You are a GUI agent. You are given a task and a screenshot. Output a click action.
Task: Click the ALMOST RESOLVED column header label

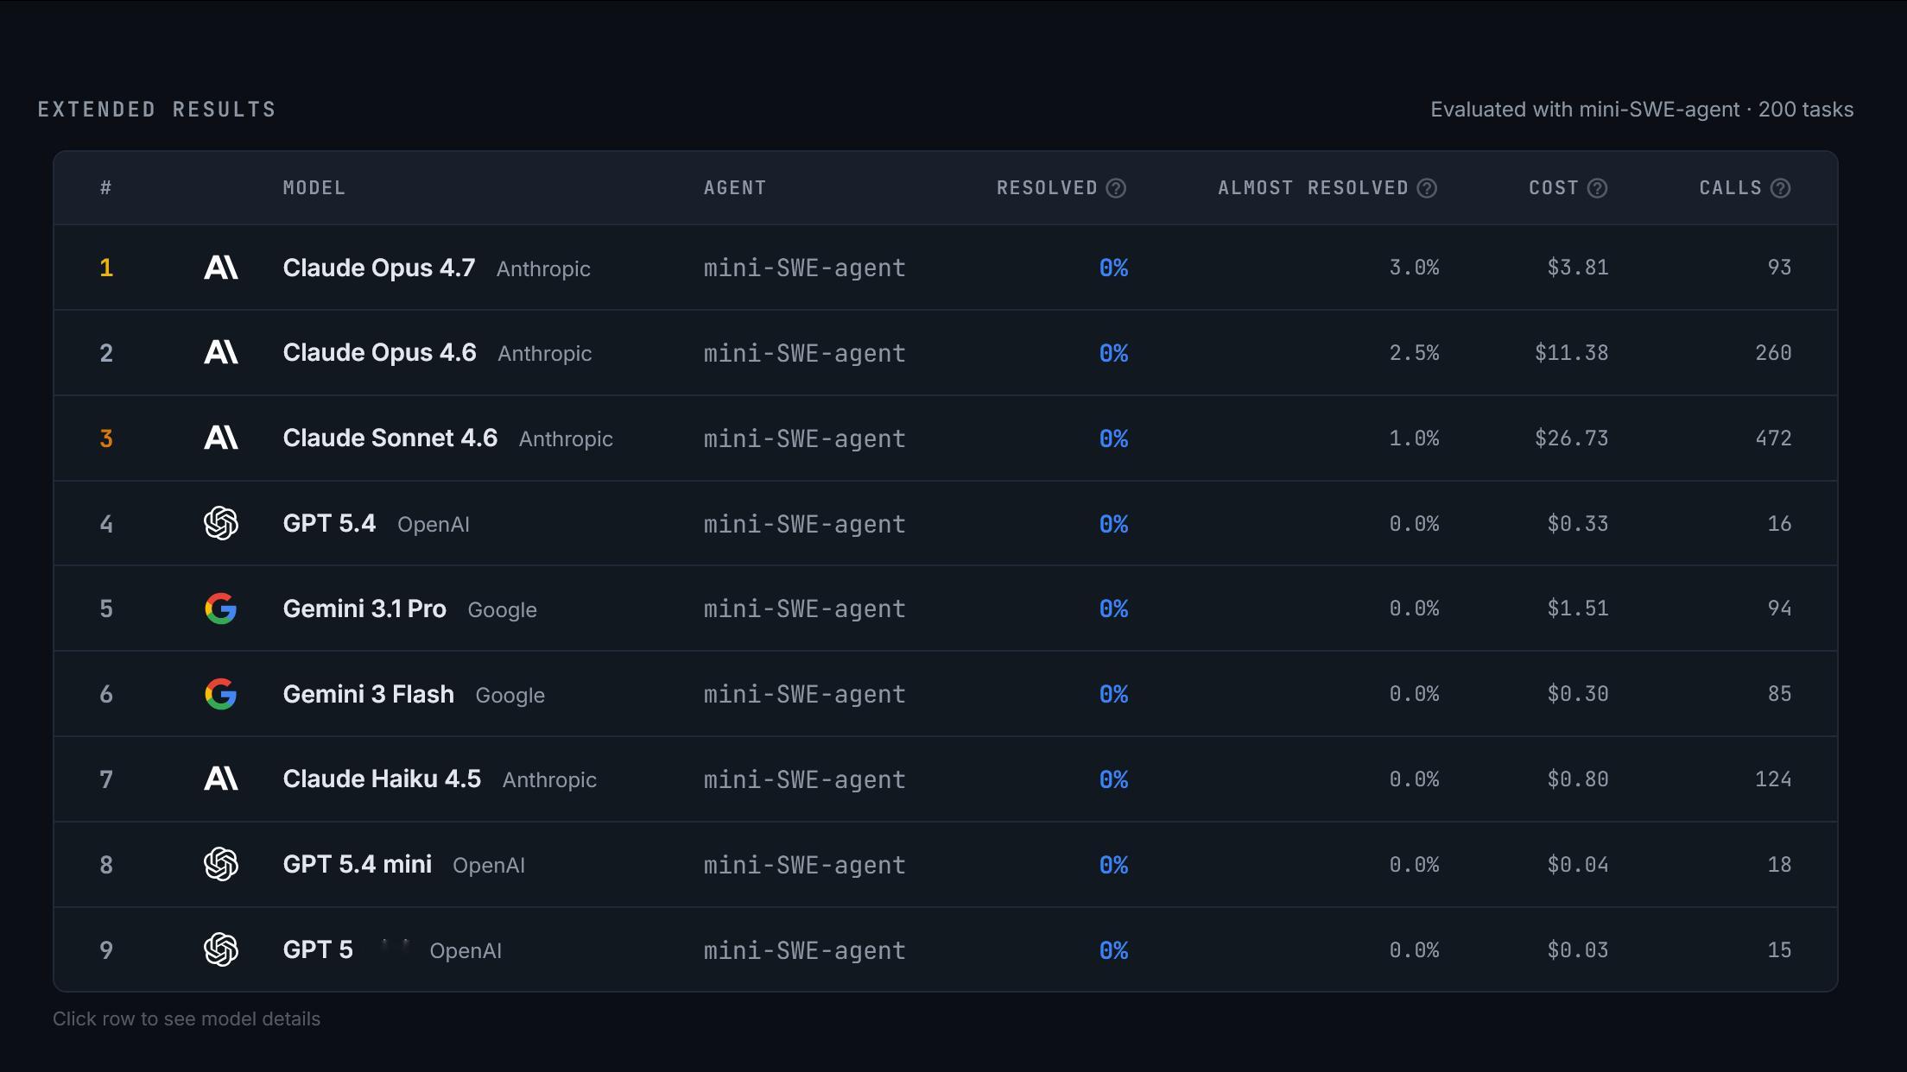pos(1313,188)
